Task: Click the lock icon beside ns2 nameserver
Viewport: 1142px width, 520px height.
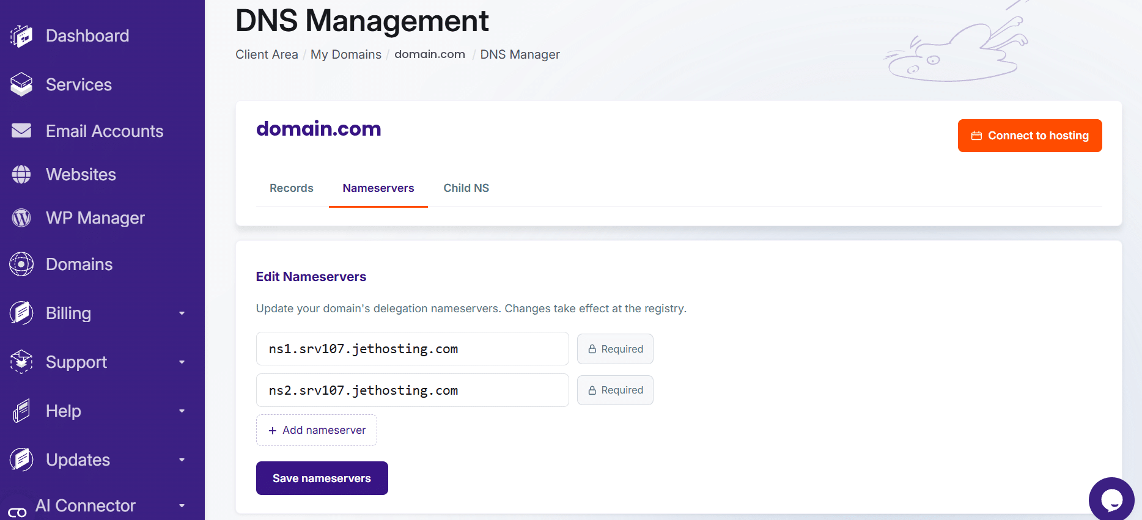Action: (x=592, y=390)
